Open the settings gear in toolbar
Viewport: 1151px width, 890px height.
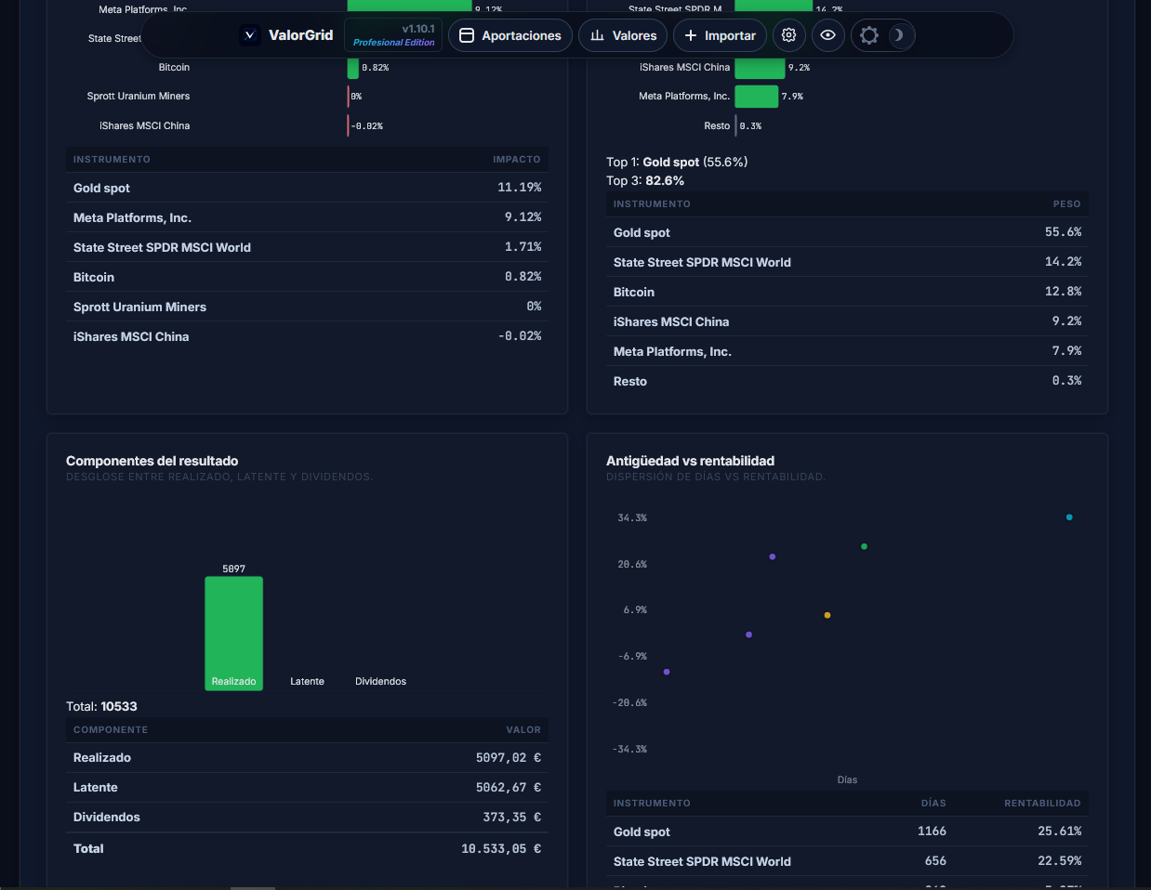(788, 35)
